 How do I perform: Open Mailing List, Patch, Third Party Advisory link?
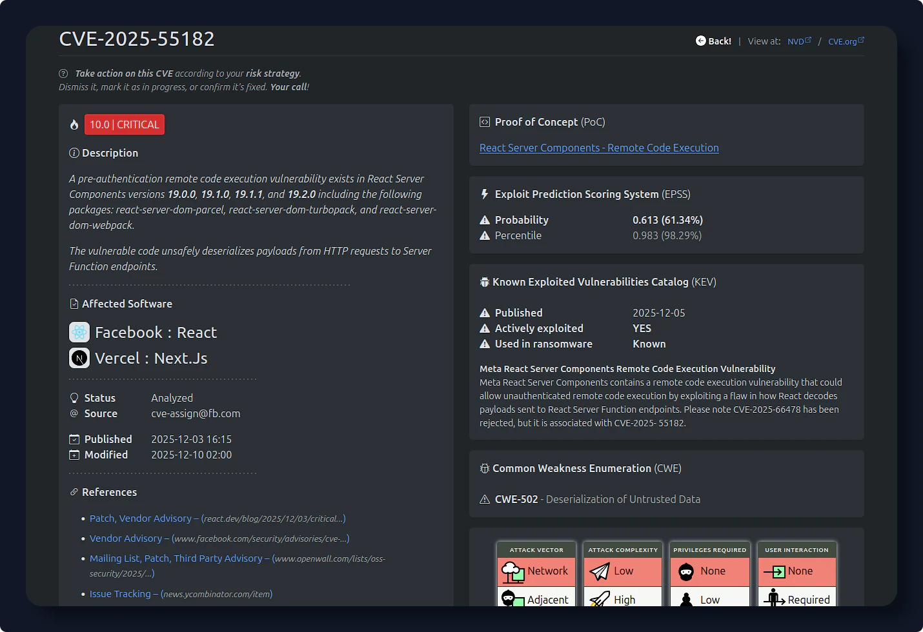[176, 558]
